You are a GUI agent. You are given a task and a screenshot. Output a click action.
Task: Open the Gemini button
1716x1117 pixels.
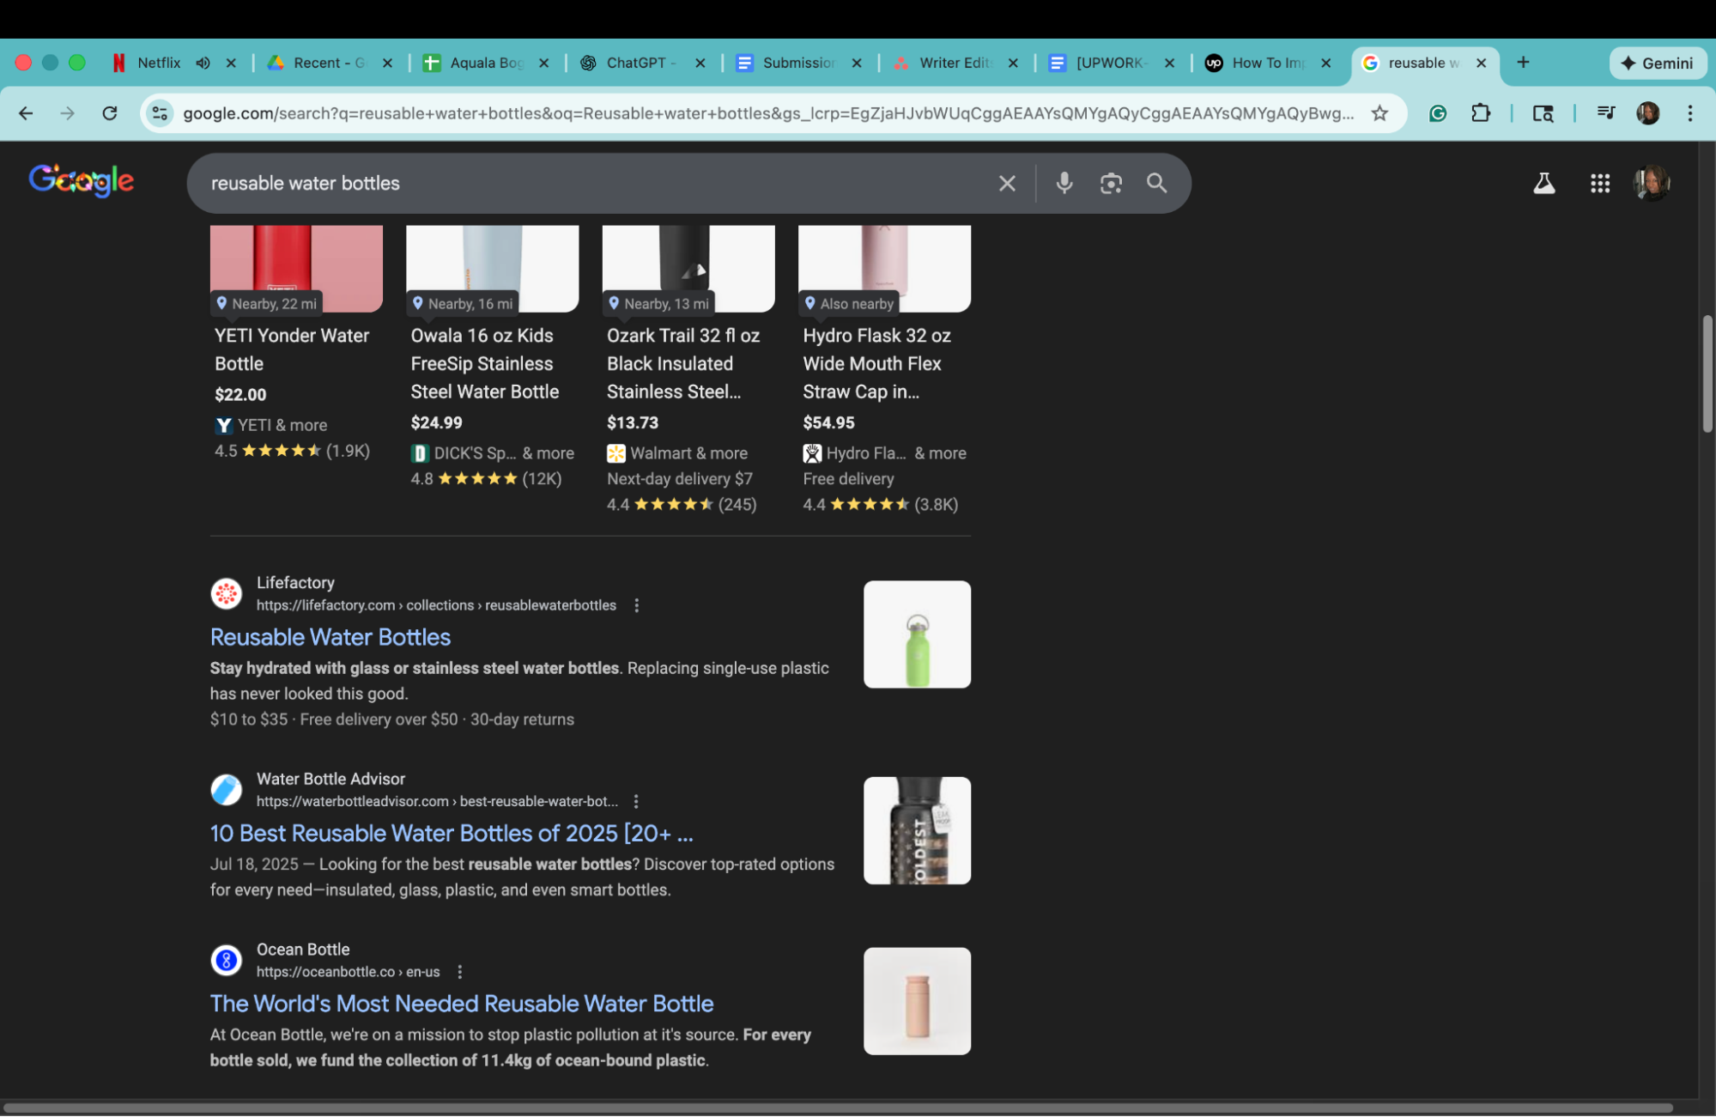(1657, 63)
